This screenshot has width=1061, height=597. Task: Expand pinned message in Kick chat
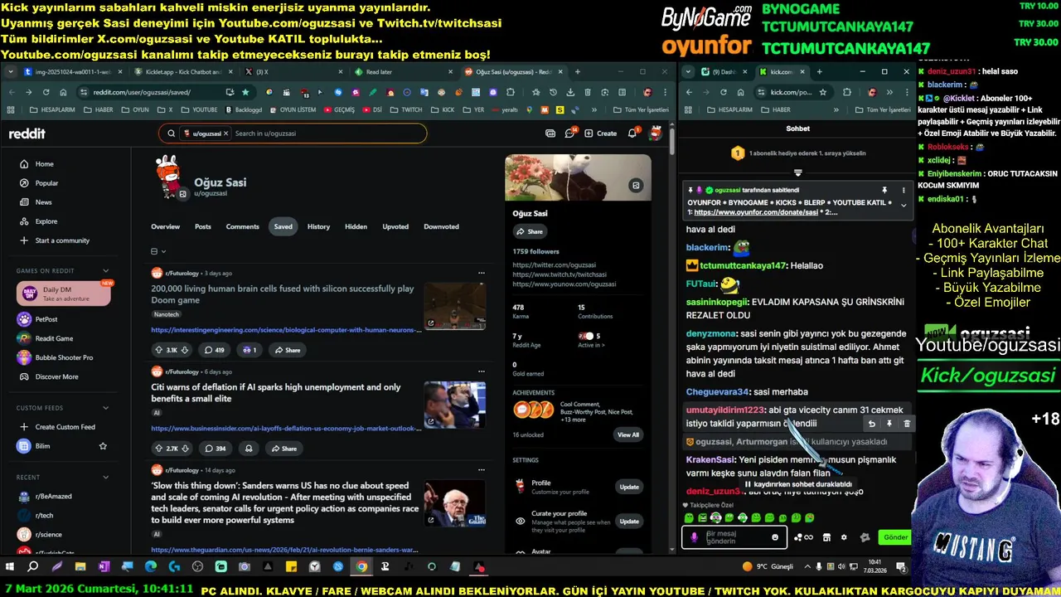pyautogui.click(x=904, y=206)
